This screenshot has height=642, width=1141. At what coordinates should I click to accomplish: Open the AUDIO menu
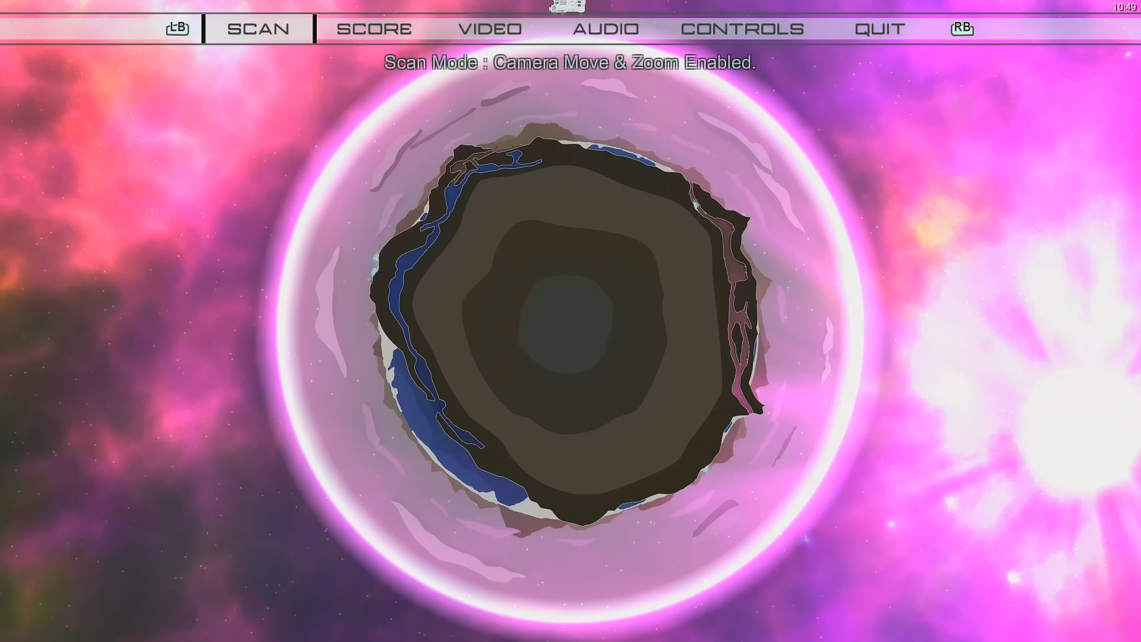point(606,29)
